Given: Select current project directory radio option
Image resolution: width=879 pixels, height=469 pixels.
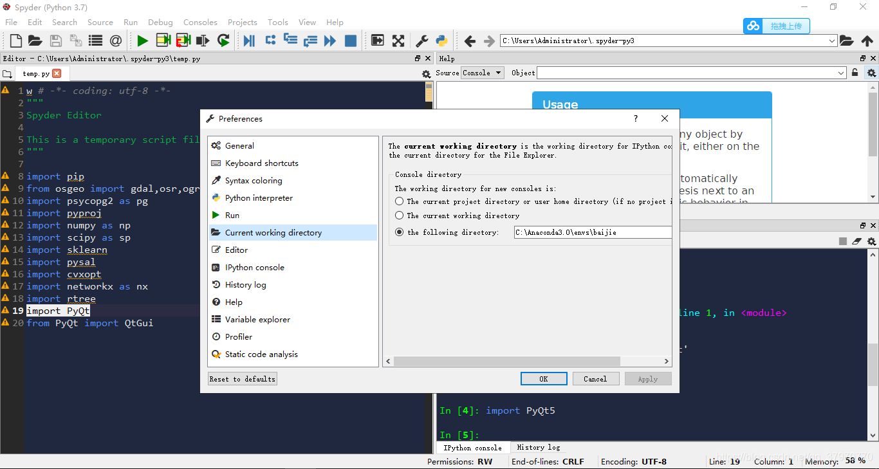Looking at the screenshot, I should tap(399, 201).
